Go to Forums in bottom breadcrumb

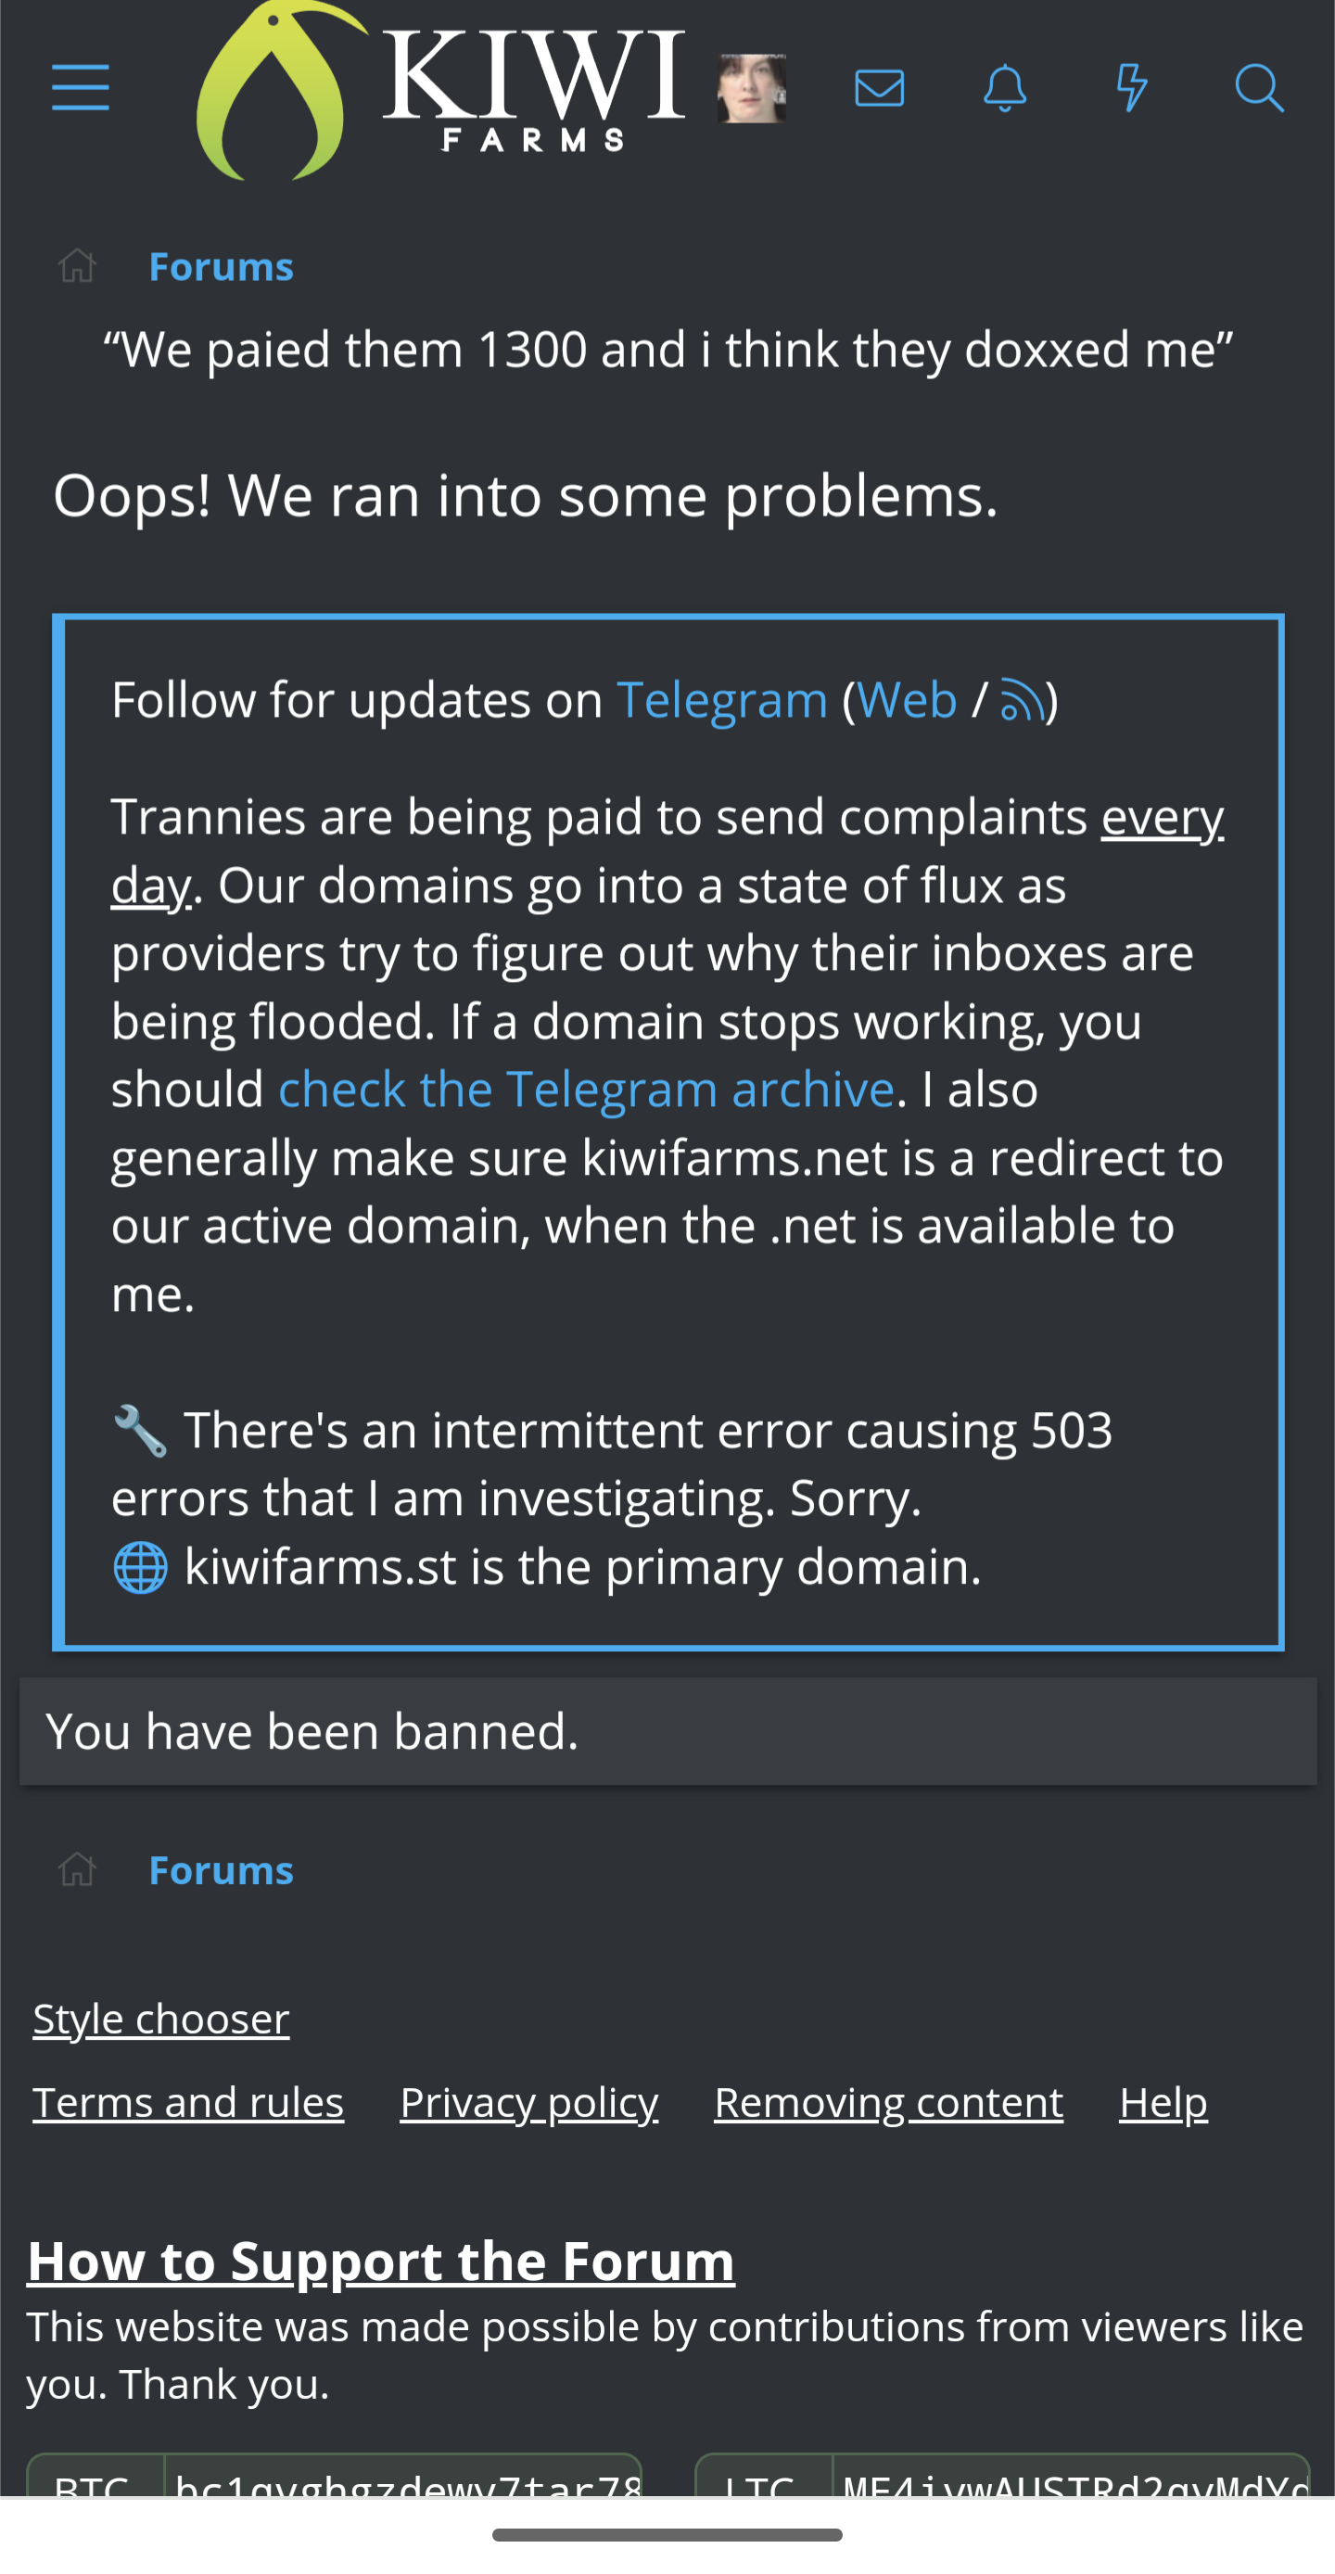tap(221, 1870)
